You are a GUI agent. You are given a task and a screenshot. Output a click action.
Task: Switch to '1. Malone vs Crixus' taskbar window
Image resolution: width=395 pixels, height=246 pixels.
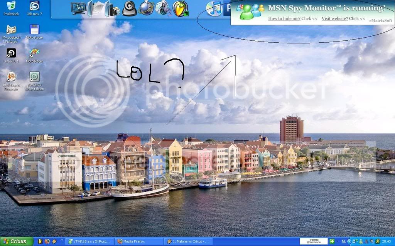point(188,241)
